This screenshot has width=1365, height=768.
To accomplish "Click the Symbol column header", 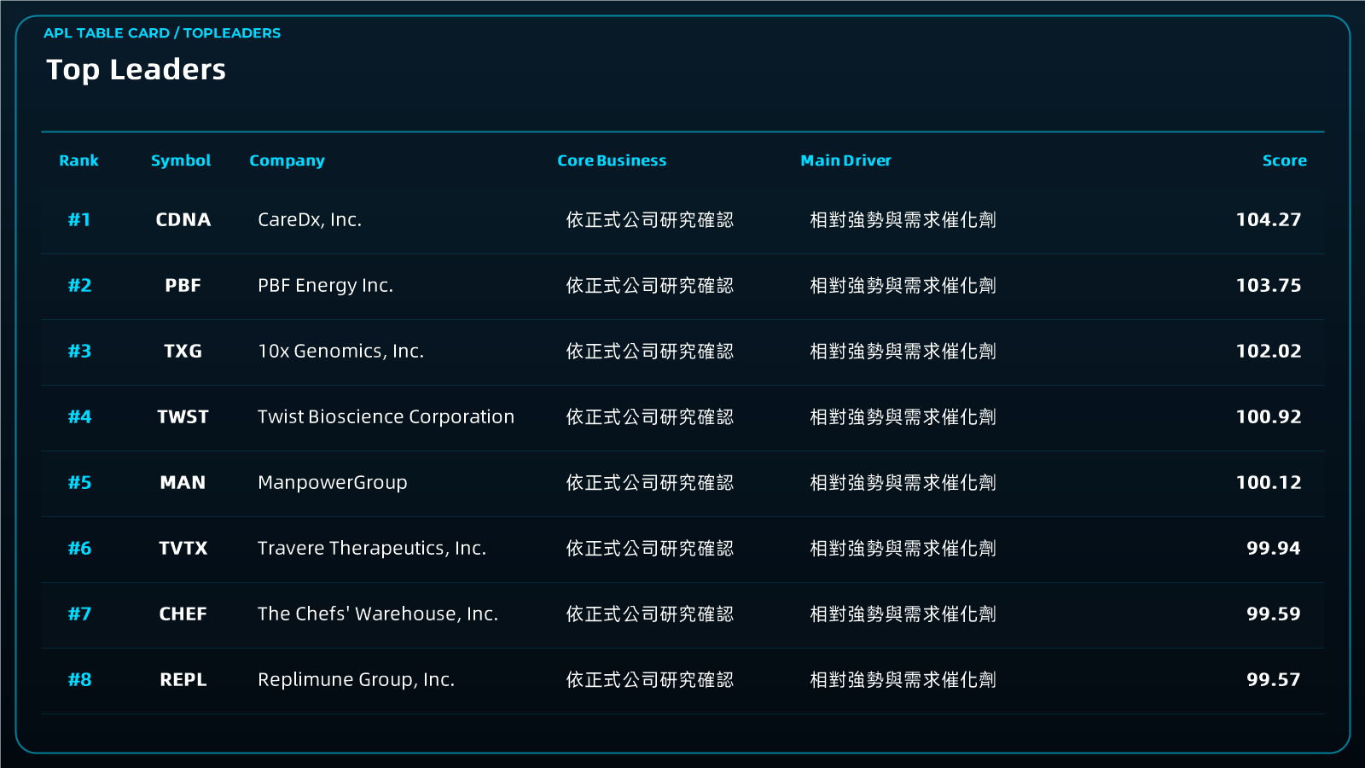I will pos(181,160).
